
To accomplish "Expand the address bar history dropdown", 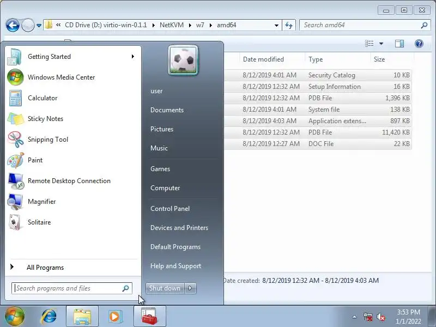I will pos(276,25).
